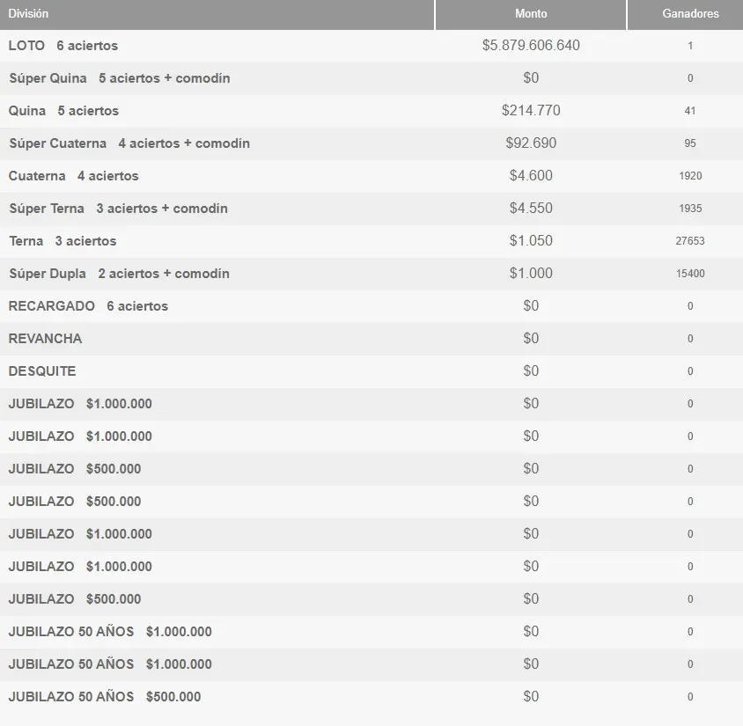Select the DESQUITE row

(x=41, y=370)
